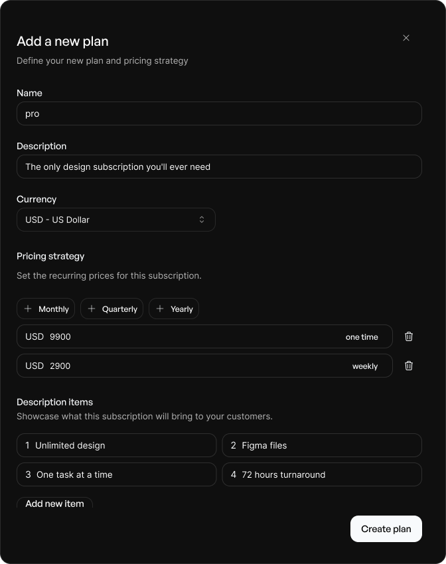This screenshot has height=564, width=446.
Task: Click the plus icon on the Quarterly button
Action: click(92, 309)
